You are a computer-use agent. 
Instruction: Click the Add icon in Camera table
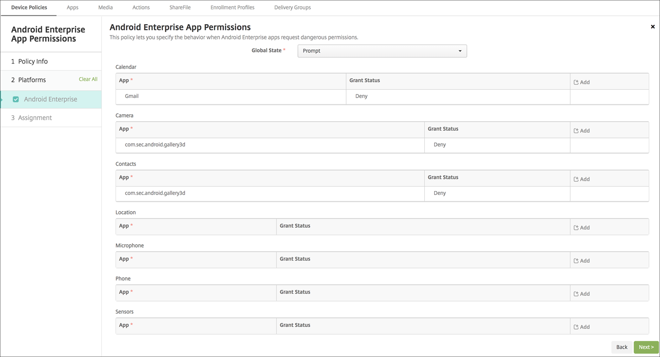point(581,130)
